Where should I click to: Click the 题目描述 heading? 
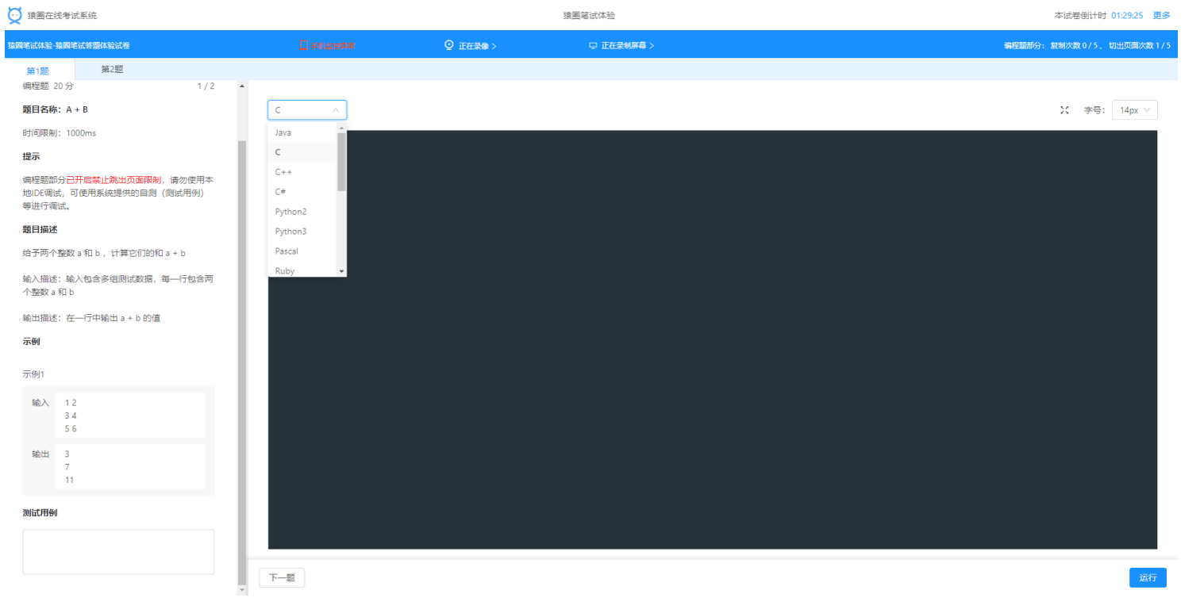(x=40, y=229)
